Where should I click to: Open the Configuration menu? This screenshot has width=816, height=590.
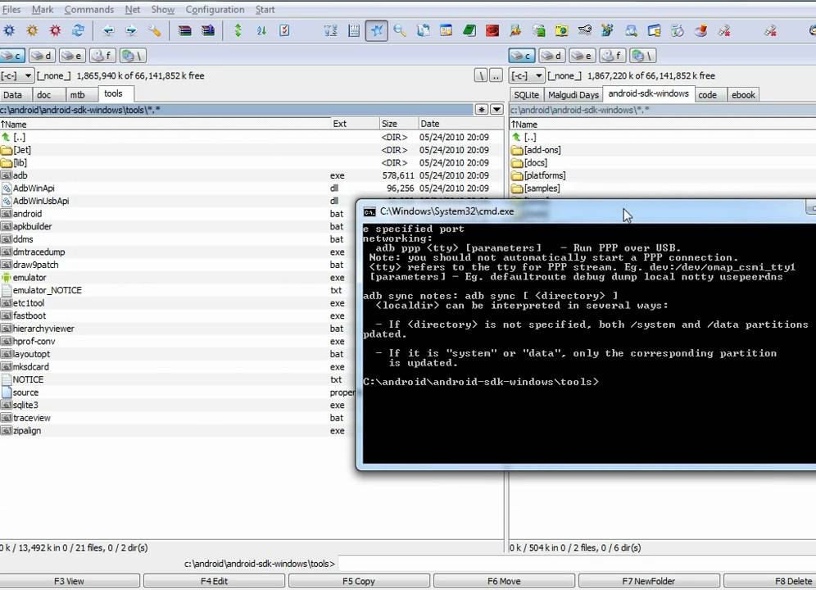coord(215,9)
